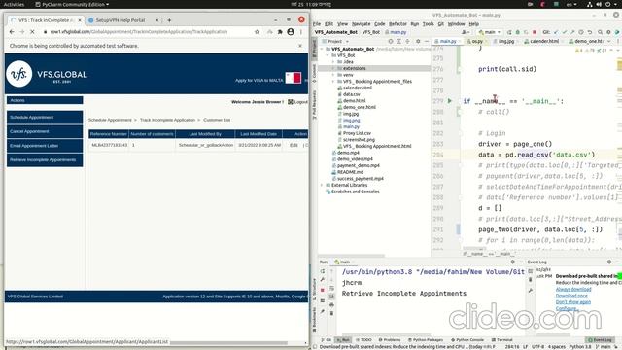Open PyCharm IDE settings gear in toolbar

point(608,32)
